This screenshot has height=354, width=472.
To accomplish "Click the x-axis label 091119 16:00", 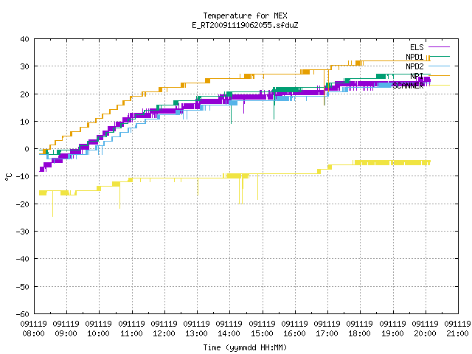I will (295, 329).
